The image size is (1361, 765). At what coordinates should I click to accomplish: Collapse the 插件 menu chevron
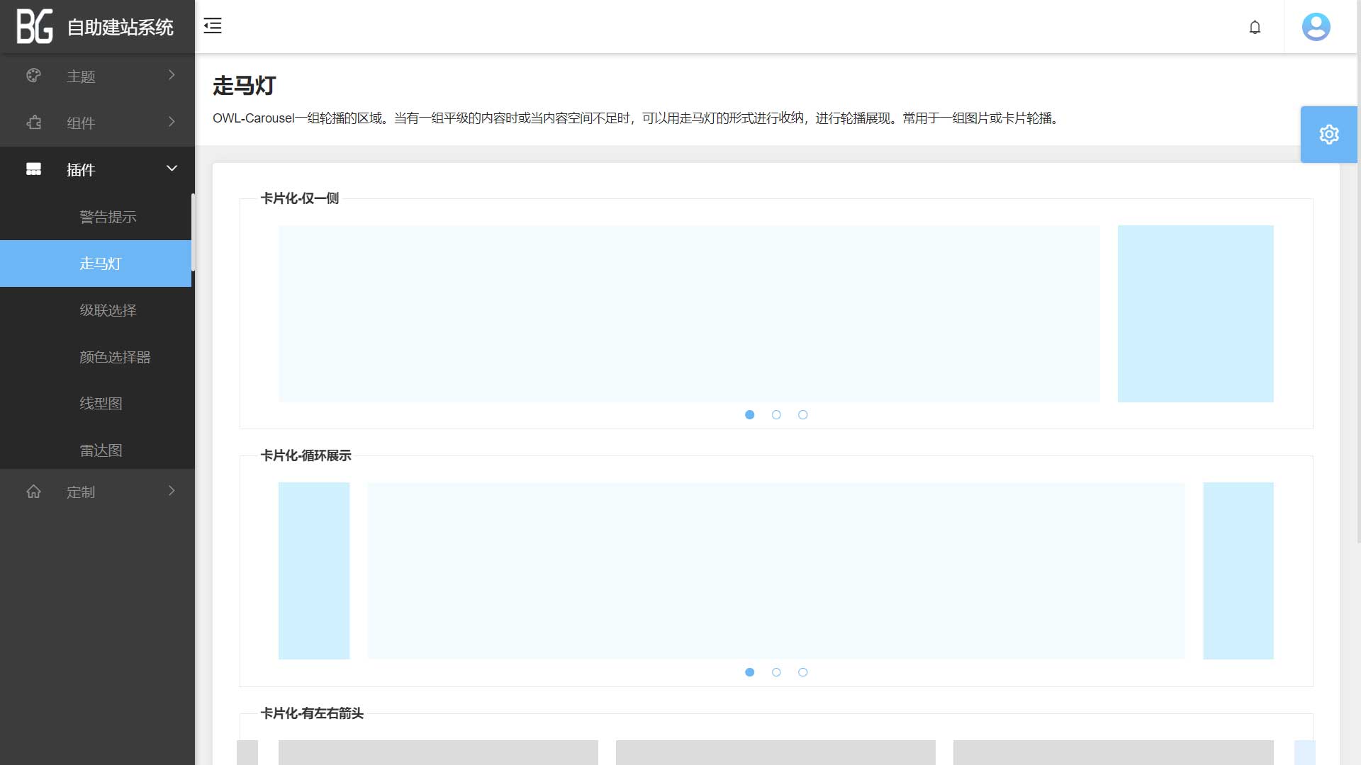coord(172,169)
